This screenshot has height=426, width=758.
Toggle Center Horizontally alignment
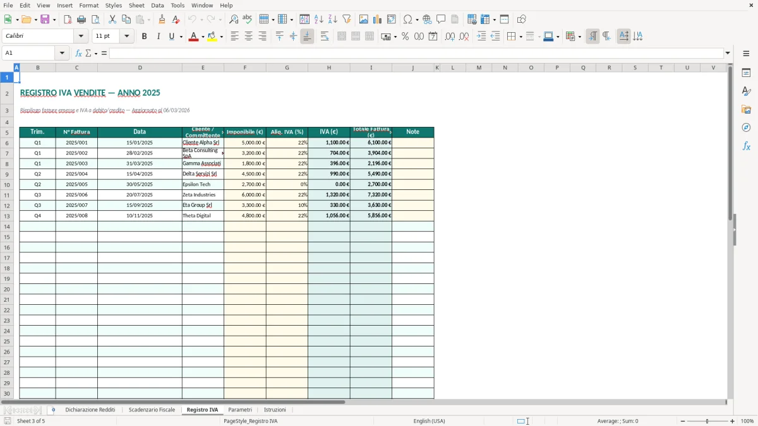pyautogui.click(x=248, y=37)
